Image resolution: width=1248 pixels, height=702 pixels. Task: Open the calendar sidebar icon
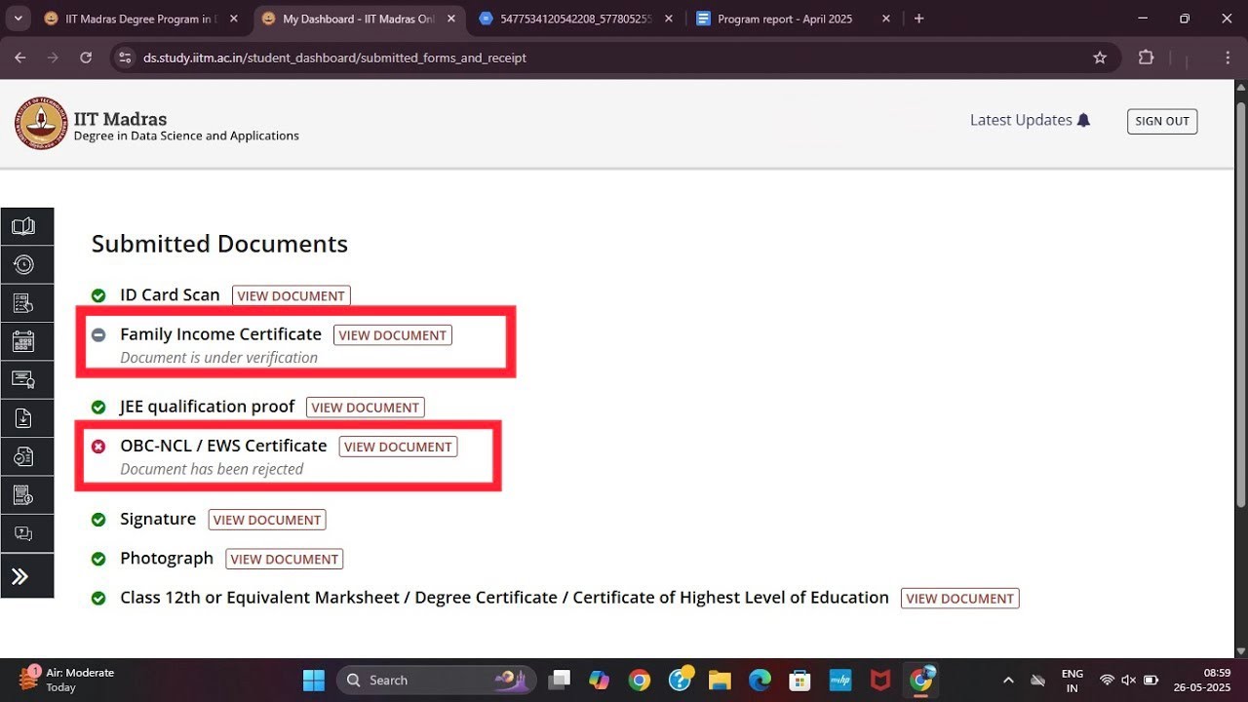coord(23,341)
